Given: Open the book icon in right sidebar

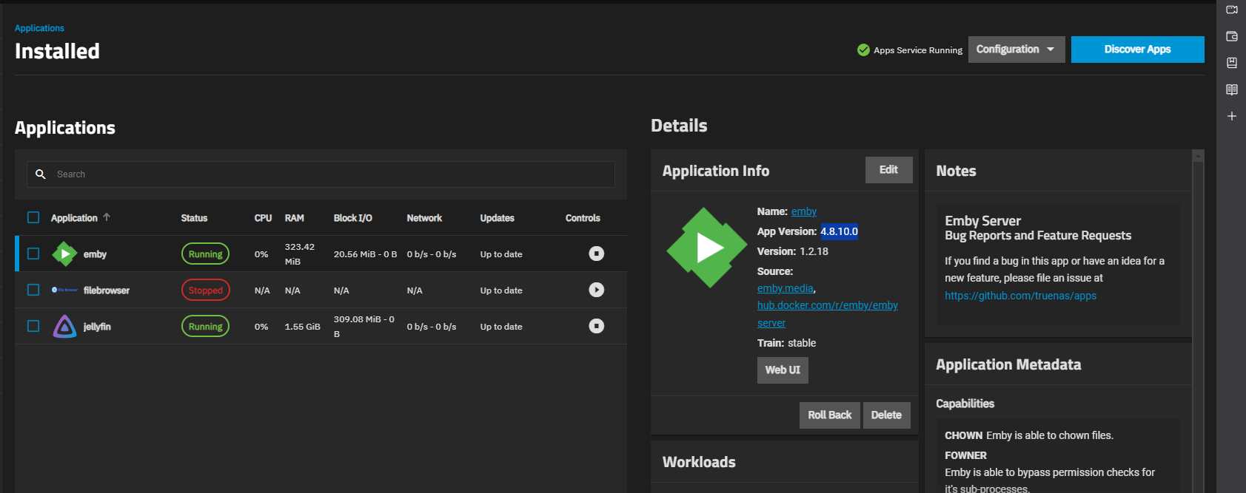Looking at the screenshot, I should tap(1232, 89).
